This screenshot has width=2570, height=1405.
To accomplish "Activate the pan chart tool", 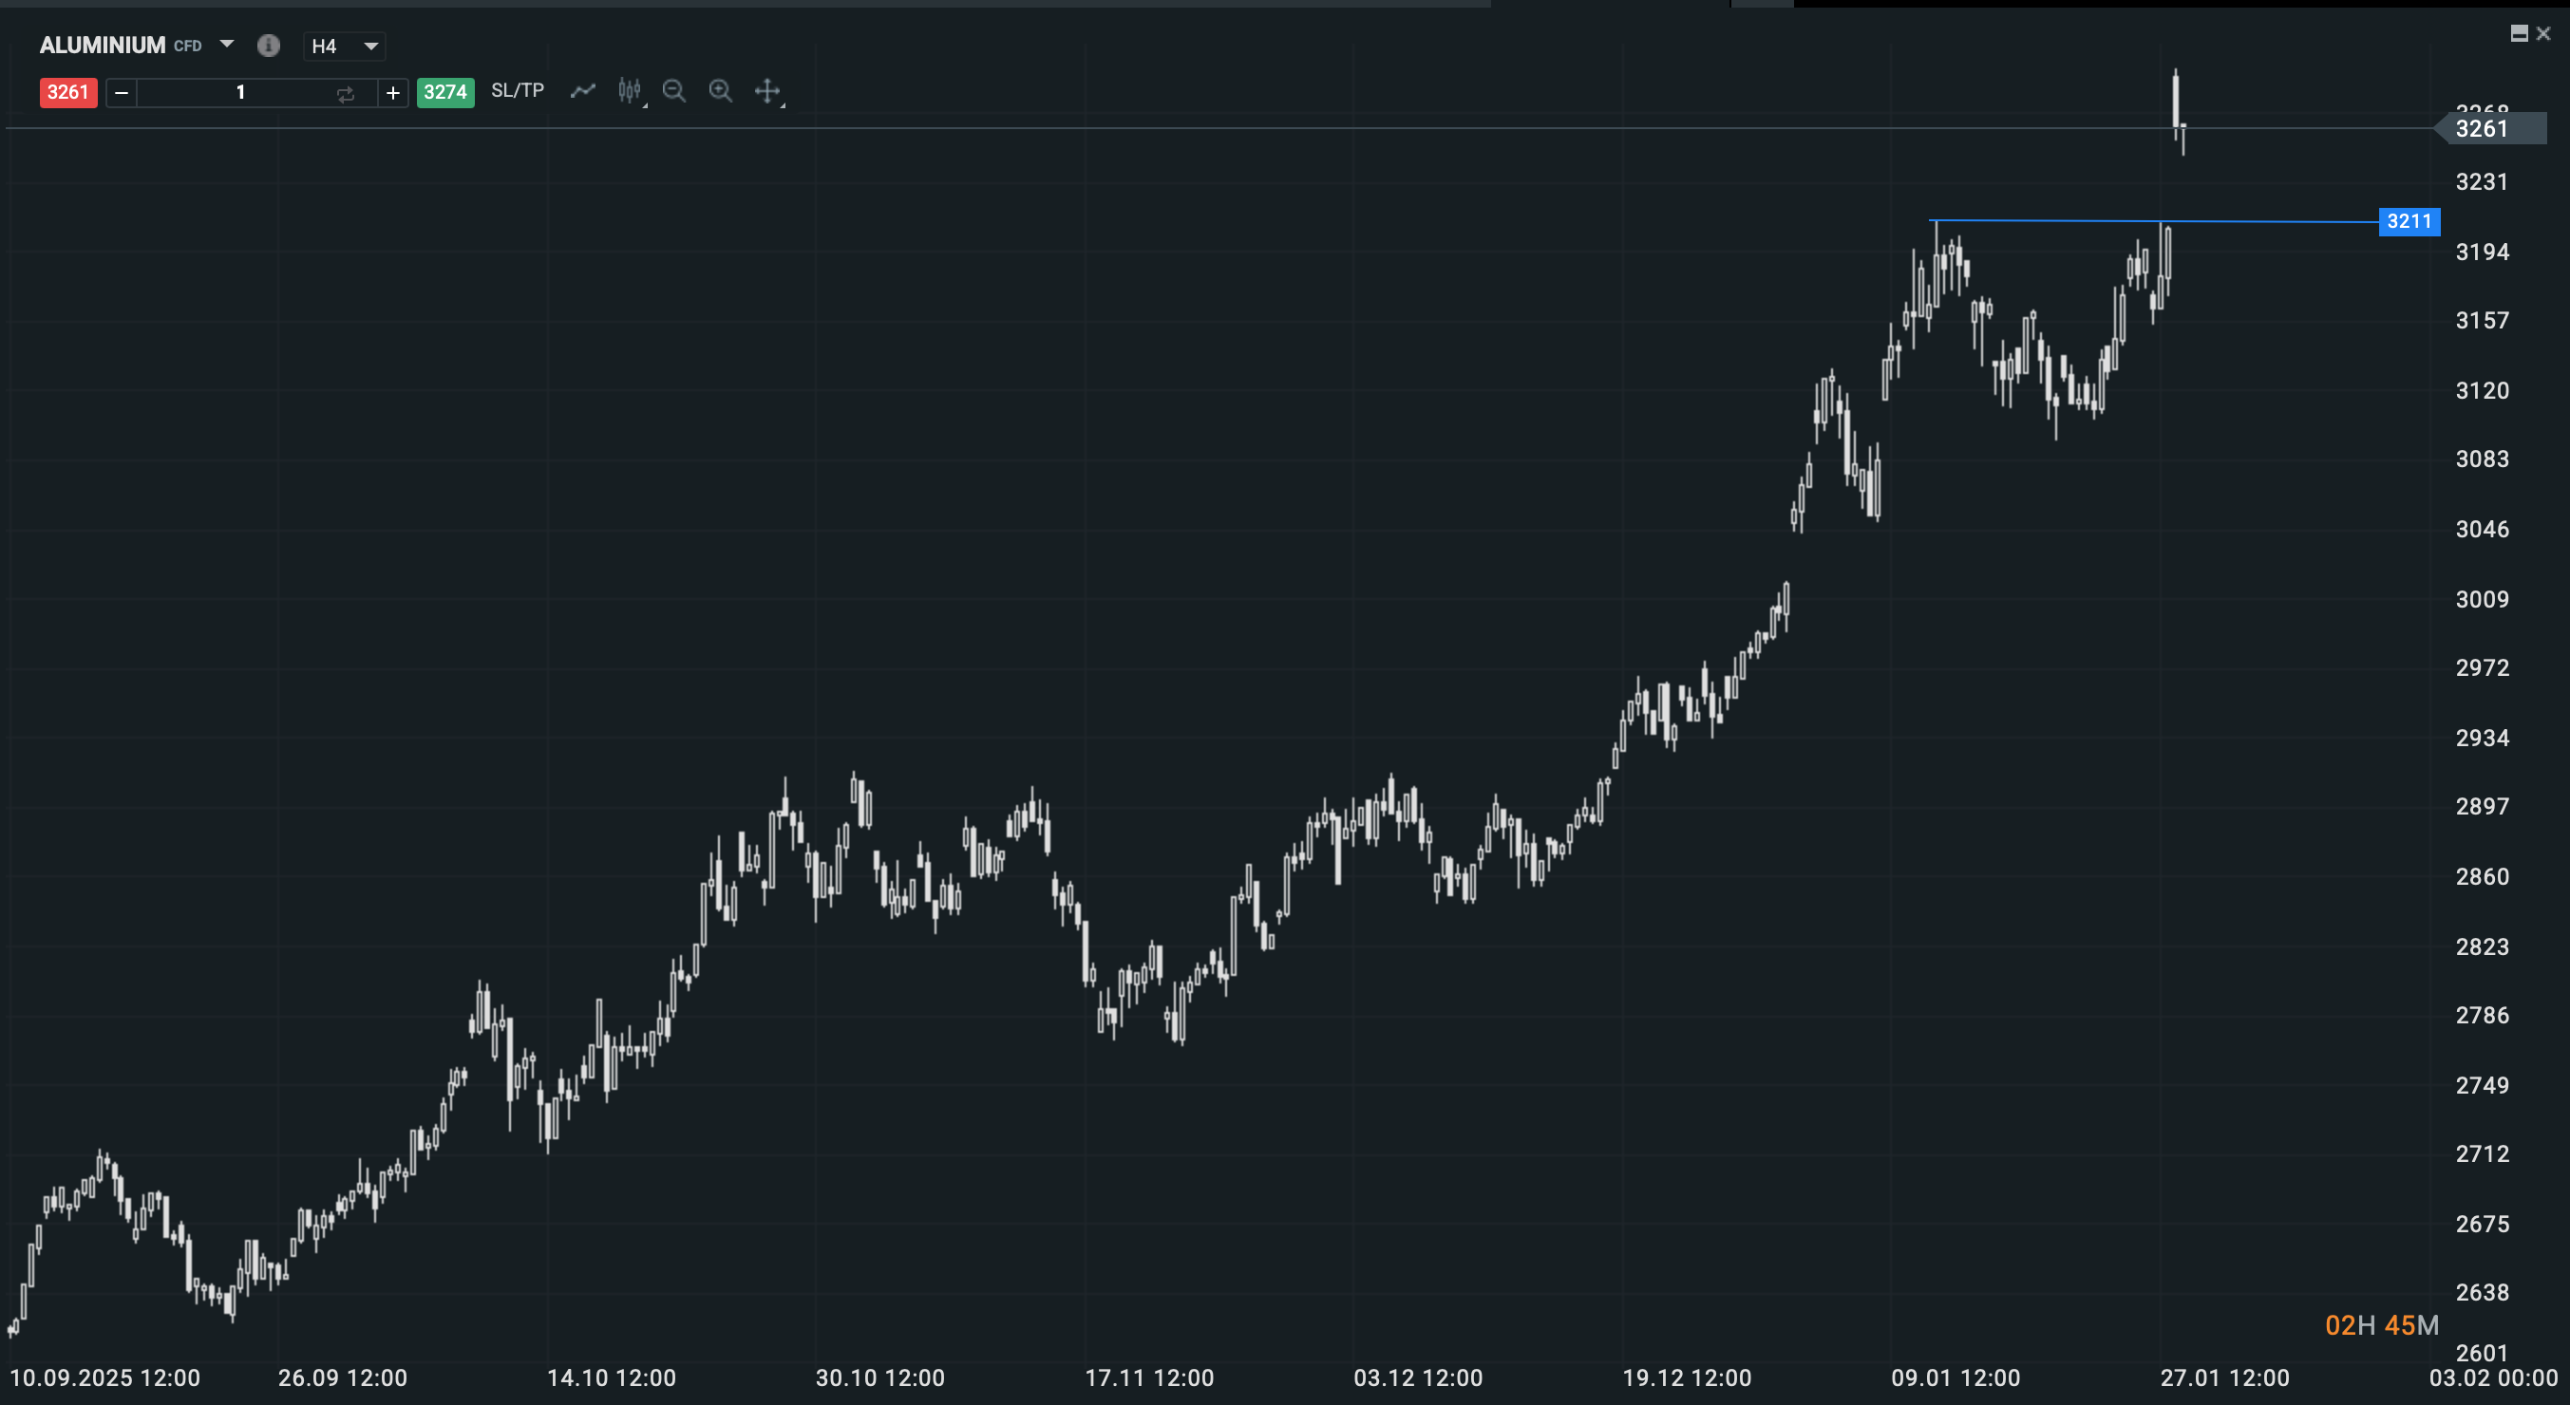I will pyautogui.click(x=768, y=91).
